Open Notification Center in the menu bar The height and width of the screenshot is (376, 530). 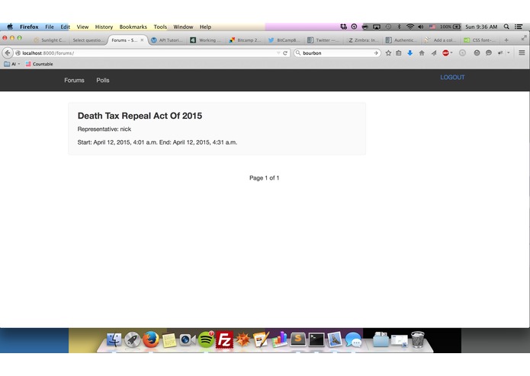519,27
